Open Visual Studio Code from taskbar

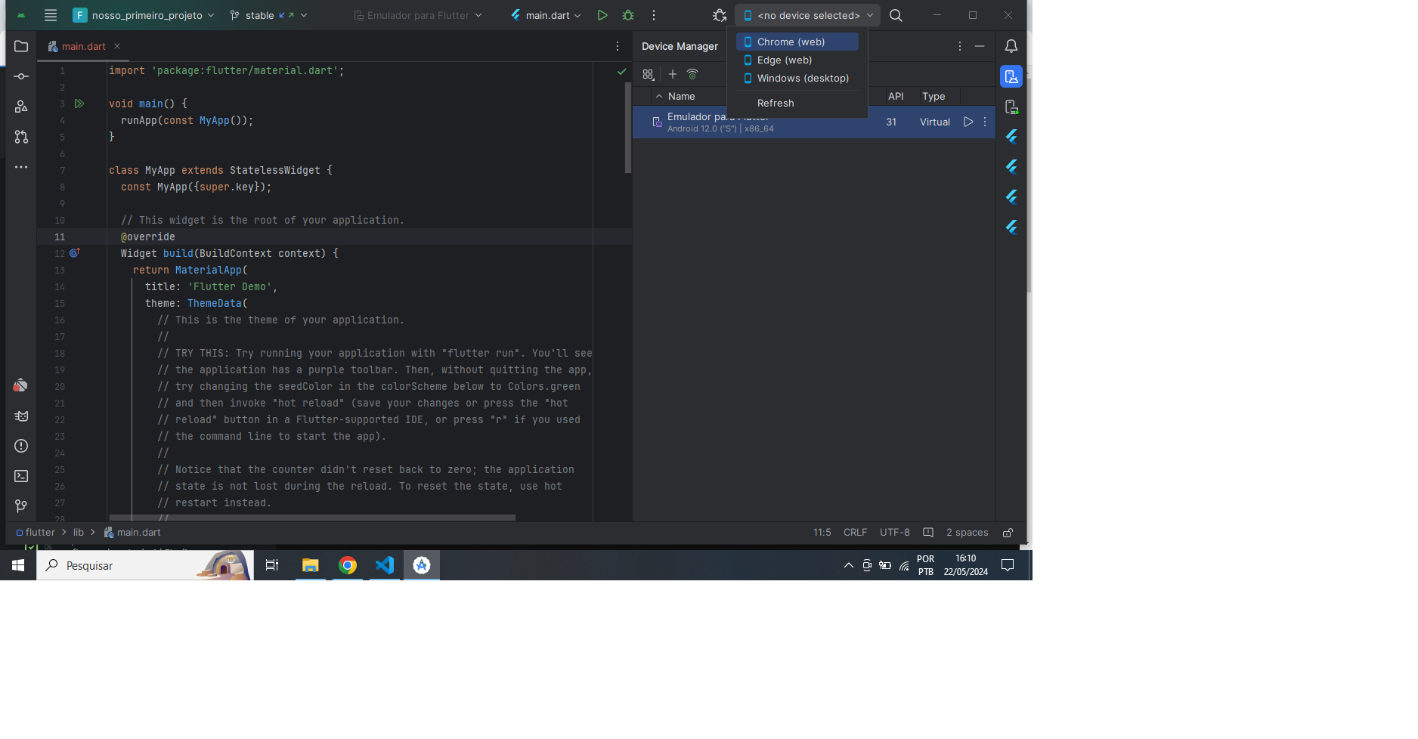pos(385,565)
